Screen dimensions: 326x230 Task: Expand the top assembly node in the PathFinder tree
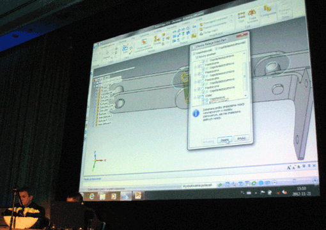tap(95, 80)
